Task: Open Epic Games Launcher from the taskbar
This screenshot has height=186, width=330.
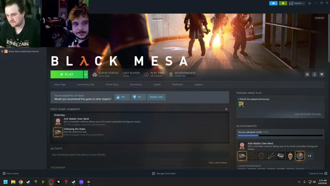Action: click(x=36, y=182)
